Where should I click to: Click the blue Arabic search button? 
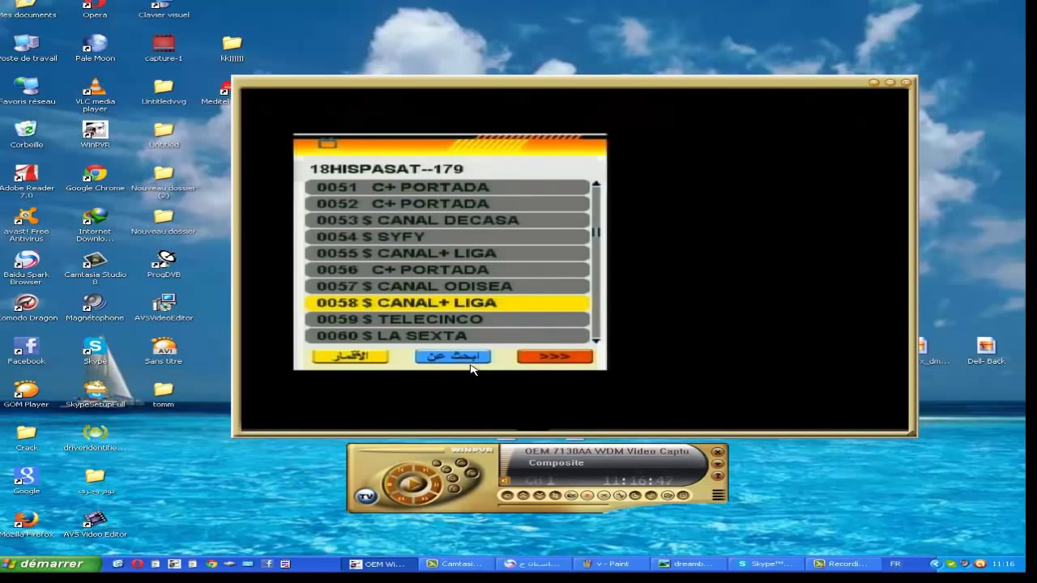click(453, 356)
